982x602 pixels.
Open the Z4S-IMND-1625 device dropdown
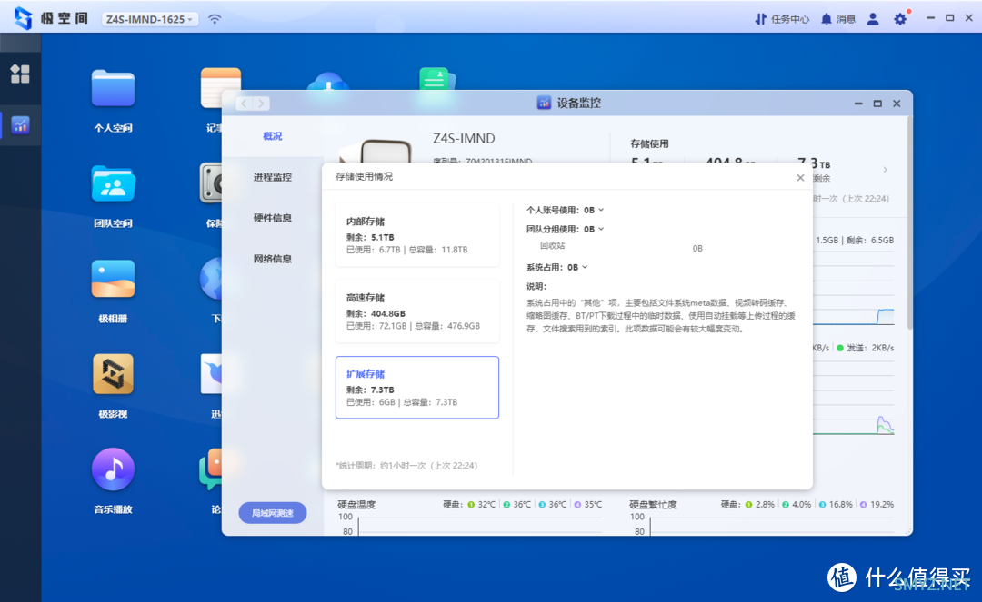point(150,19)
